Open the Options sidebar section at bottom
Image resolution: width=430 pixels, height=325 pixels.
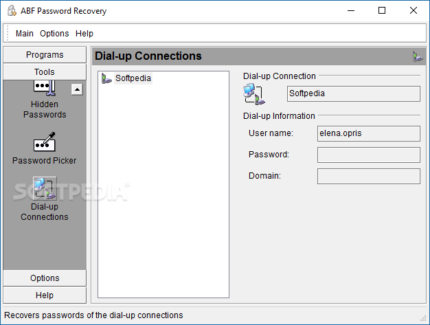pos(45,278)
